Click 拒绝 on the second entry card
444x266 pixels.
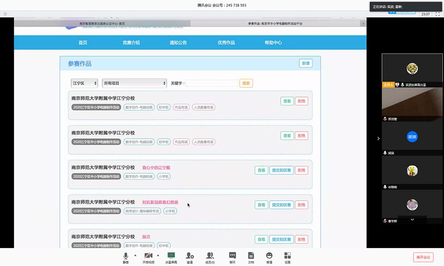(302, 136)
